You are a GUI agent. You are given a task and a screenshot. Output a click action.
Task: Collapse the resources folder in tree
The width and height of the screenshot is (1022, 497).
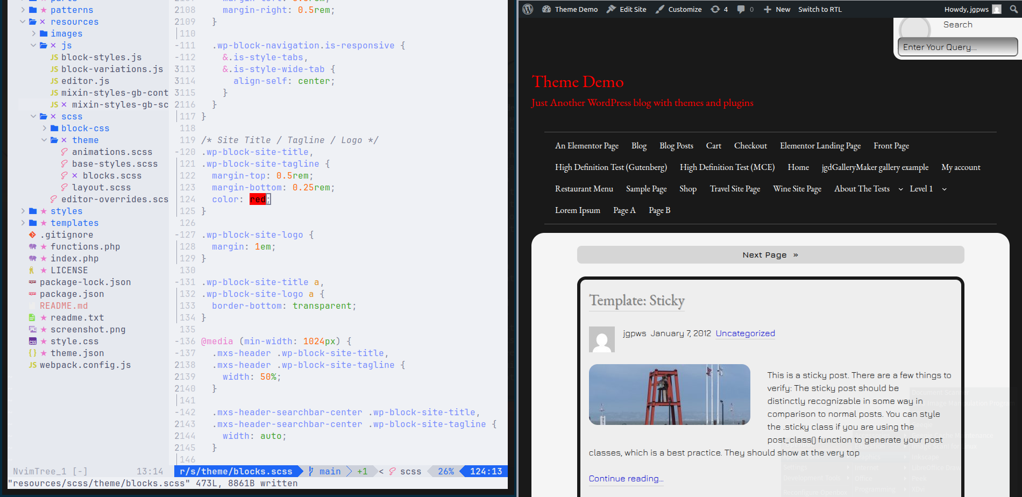pyautogui.click(x=23, y=22)
